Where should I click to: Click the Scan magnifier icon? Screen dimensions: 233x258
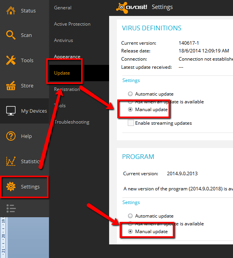pyautogui.click(x=11, y=35)
